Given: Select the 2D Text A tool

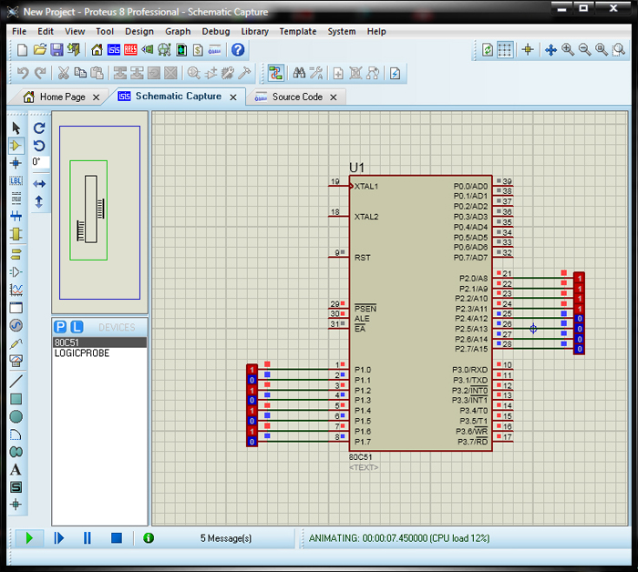Looking at the screenshot, I should click(15, 470).
